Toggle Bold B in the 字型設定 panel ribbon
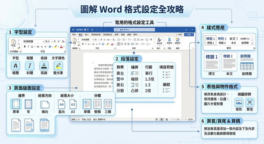This screenshot has height=144, width=264. [x=25, y=46]
